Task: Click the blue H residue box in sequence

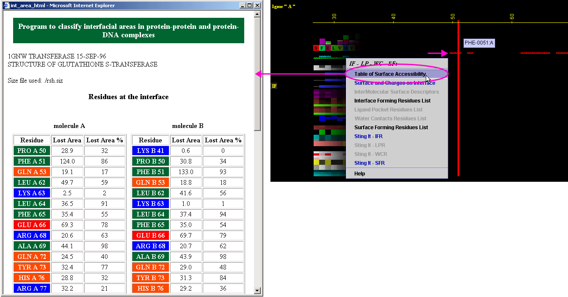Action: [x=346, y=48]
